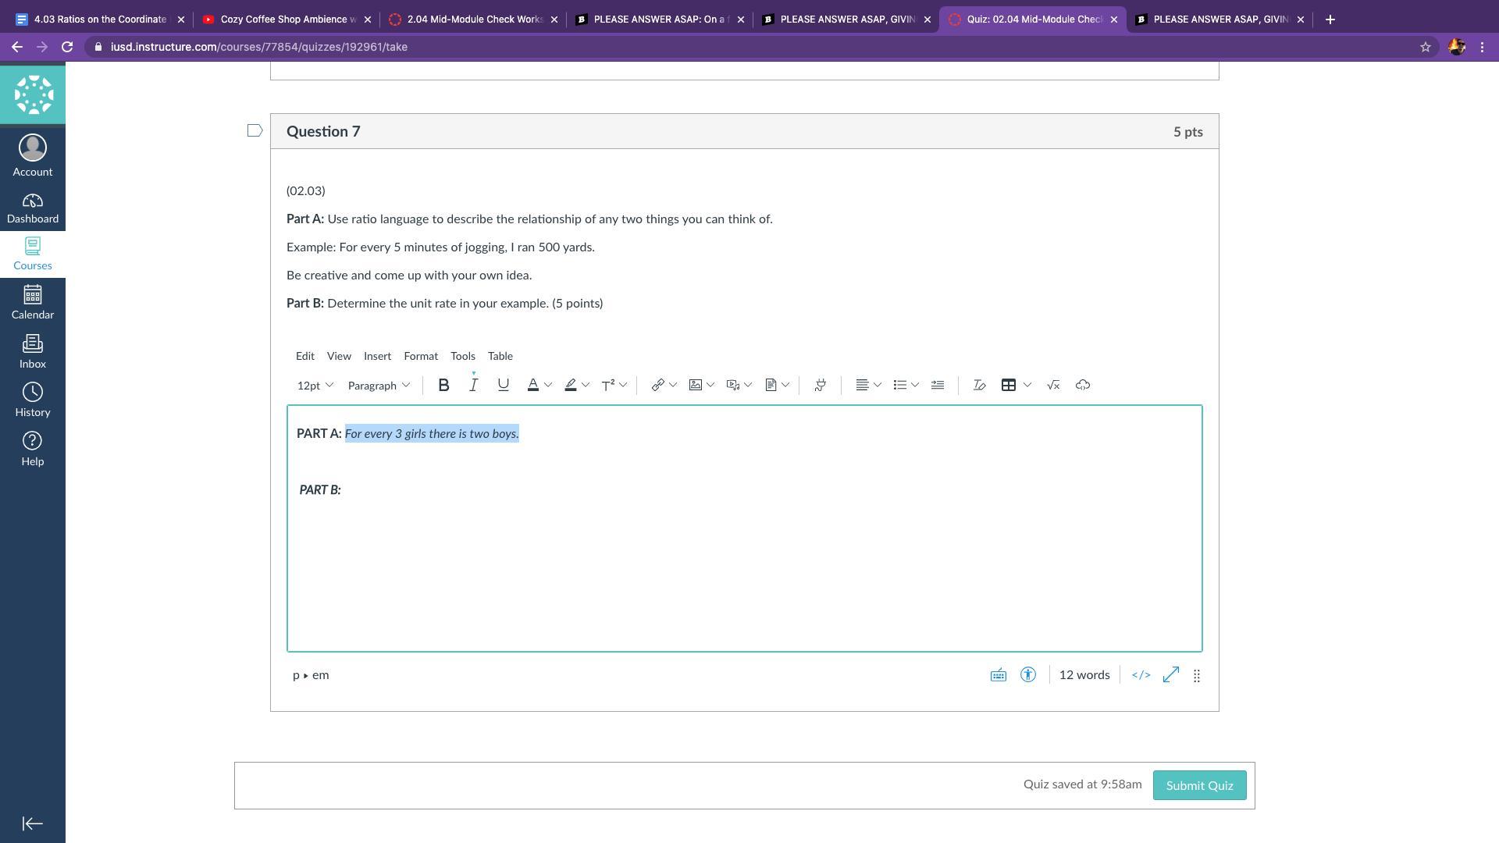Show keyboard shortcuts icon
The width and height of the screenshot is (1499, 843).
(998, 675)
